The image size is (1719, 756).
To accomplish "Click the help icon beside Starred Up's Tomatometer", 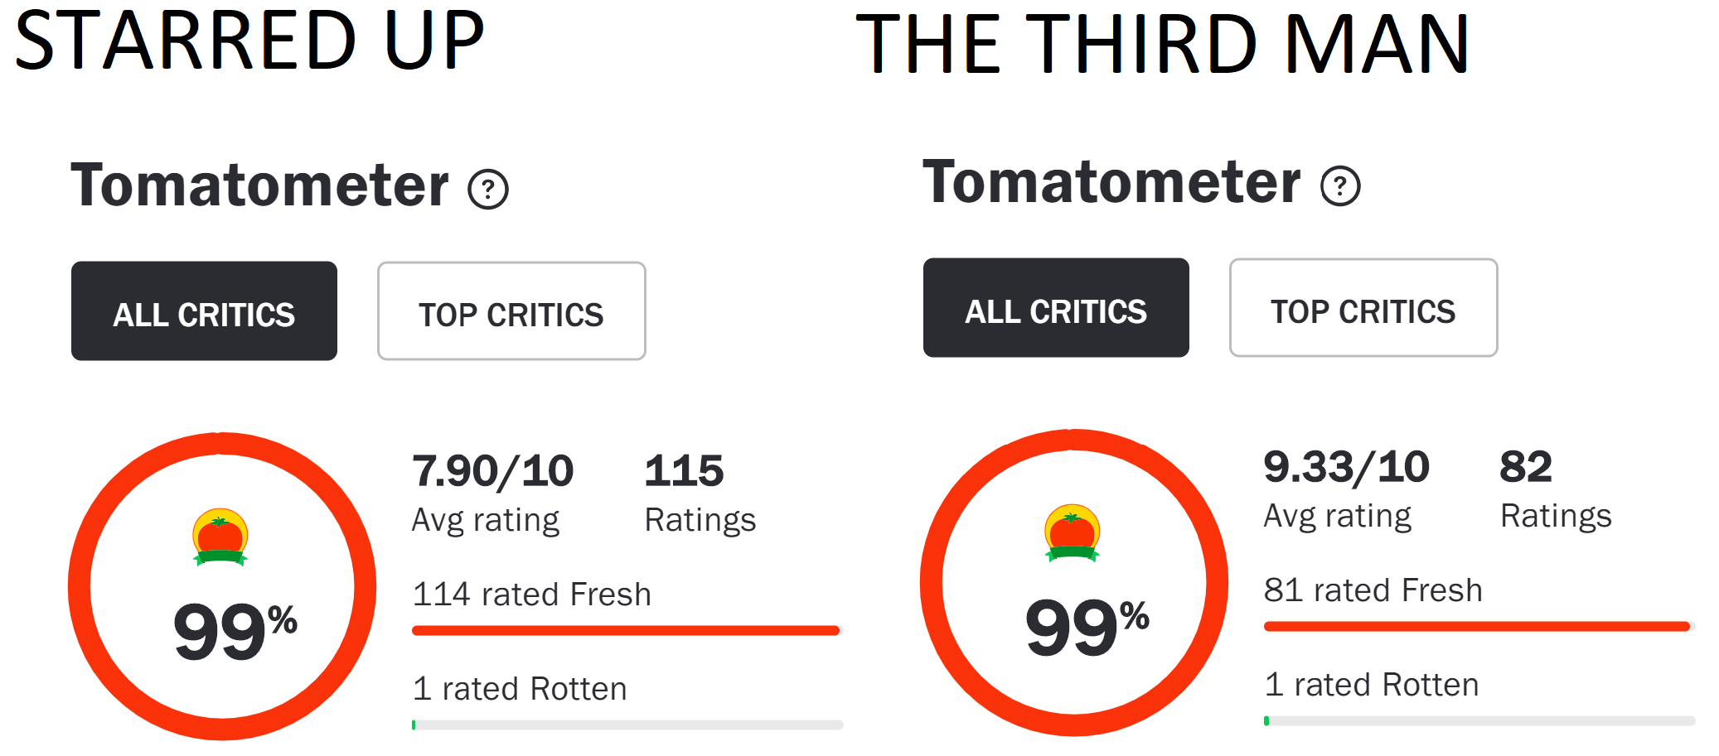I will tap(488, 189).
